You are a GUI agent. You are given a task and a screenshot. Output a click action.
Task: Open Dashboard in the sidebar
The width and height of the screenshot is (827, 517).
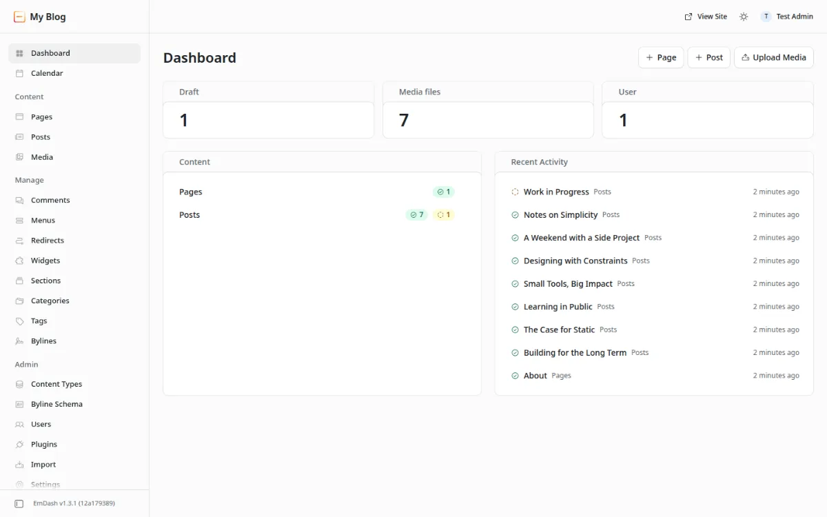(74, 53)
